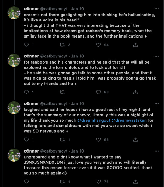Open more options on the second tweet

(x=157, y=56)
